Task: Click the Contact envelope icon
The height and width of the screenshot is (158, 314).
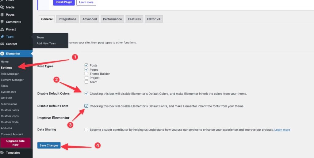Action: point(2,44)
